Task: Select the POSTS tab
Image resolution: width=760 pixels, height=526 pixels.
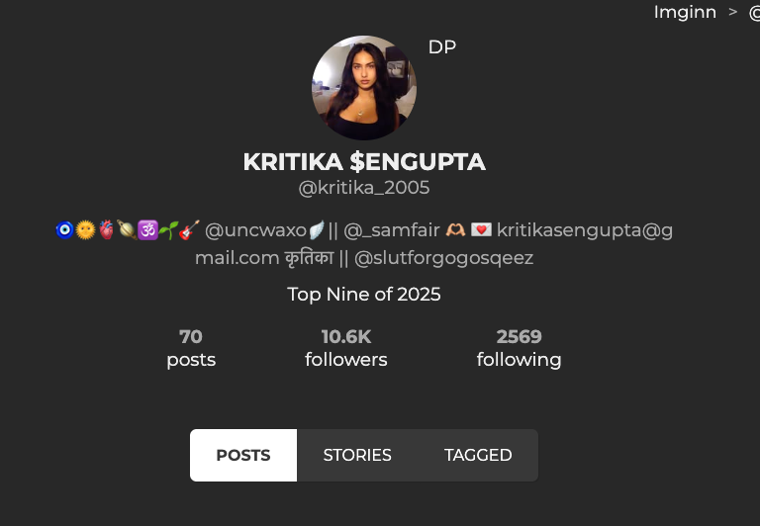Action: [x=243, y=455]
